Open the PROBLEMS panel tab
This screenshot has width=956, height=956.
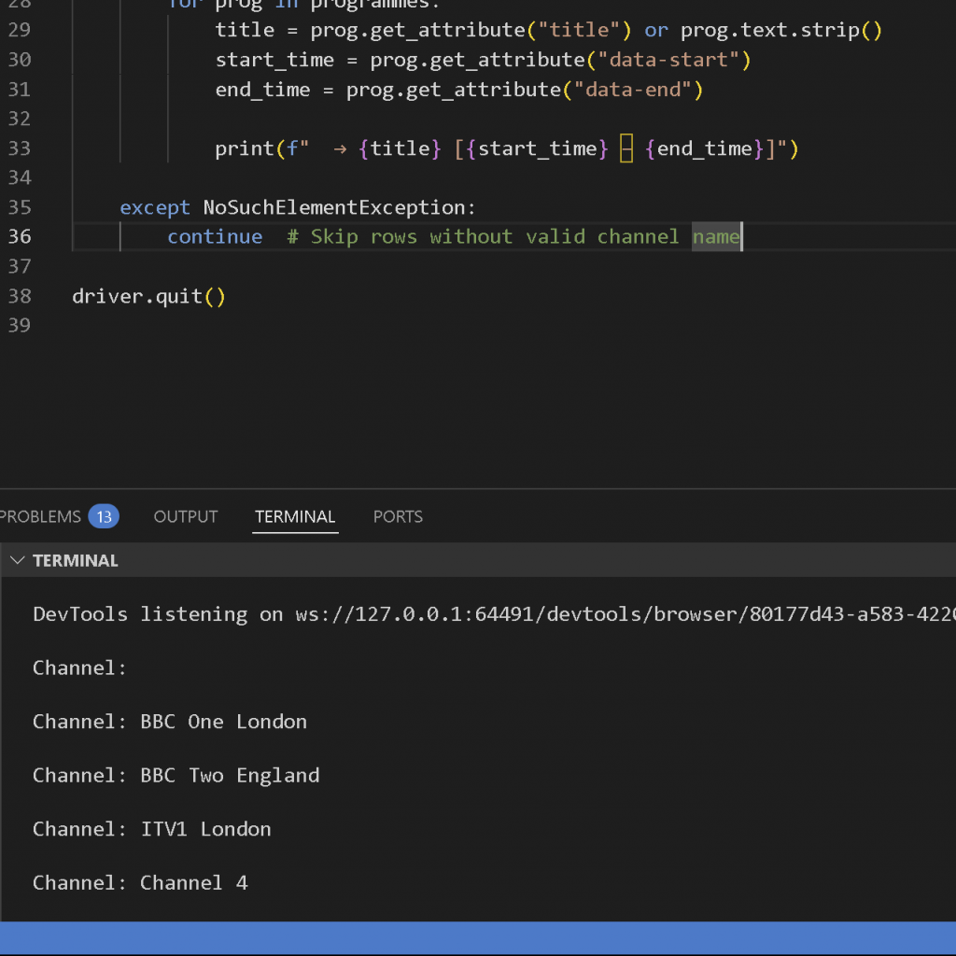[x=40, y=516]
